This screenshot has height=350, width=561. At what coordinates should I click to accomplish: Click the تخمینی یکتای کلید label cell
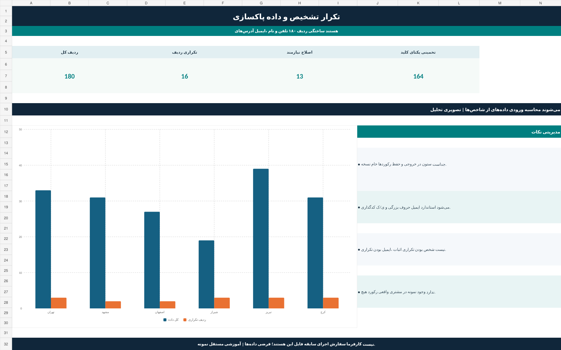pyautogui.click(x=418, y=52)
